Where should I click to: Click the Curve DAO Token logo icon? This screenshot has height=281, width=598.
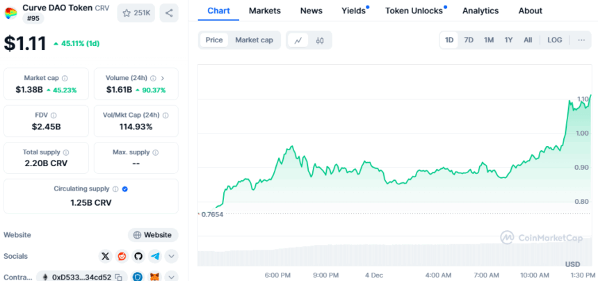click(x=10, y=13)
